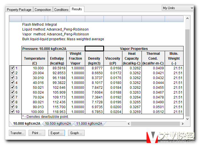Switch to the 10.500 kgf/cm2A sheet tab
The image size is (199, 145).
coord(58,124)
